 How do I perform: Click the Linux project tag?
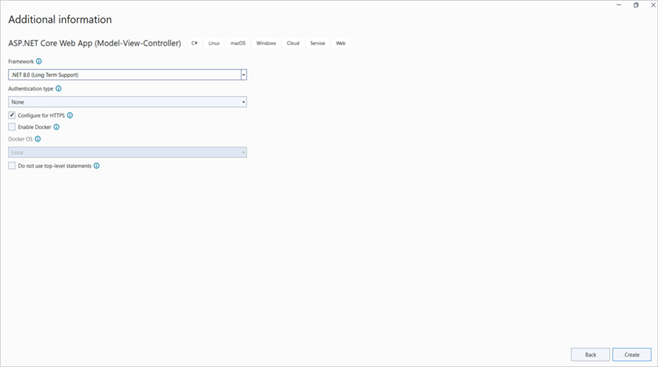214,44
